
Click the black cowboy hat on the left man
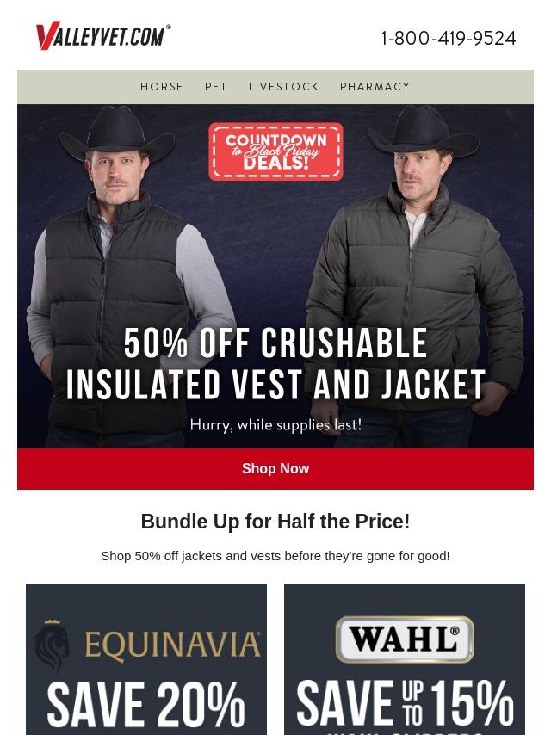(x=117, y=133)
